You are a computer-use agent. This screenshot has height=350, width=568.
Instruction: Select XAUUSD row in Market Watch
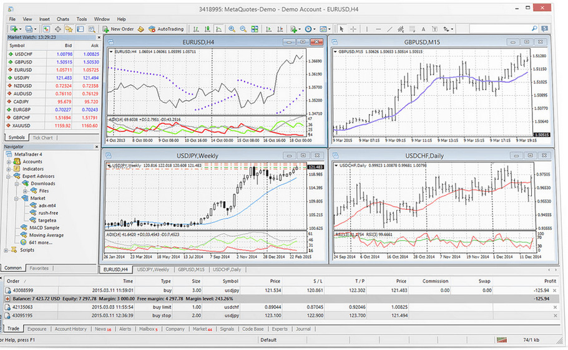point(53,125)
